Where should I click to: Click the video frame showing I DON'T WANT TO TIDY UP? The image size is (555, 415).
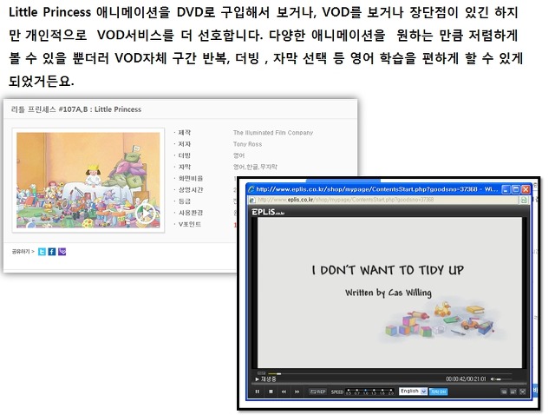point(389,293)
